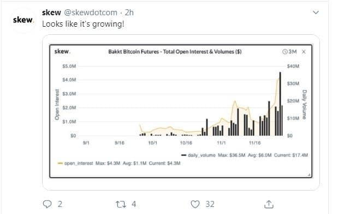The image size is (338, 214).
Task: Open the 2h timestamp link
Action: [x=129, y=13]
